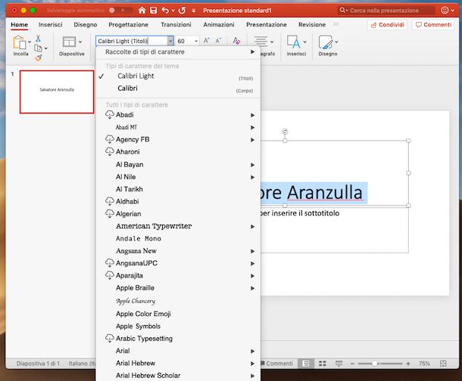Open the font name combo box arrow

170,41
